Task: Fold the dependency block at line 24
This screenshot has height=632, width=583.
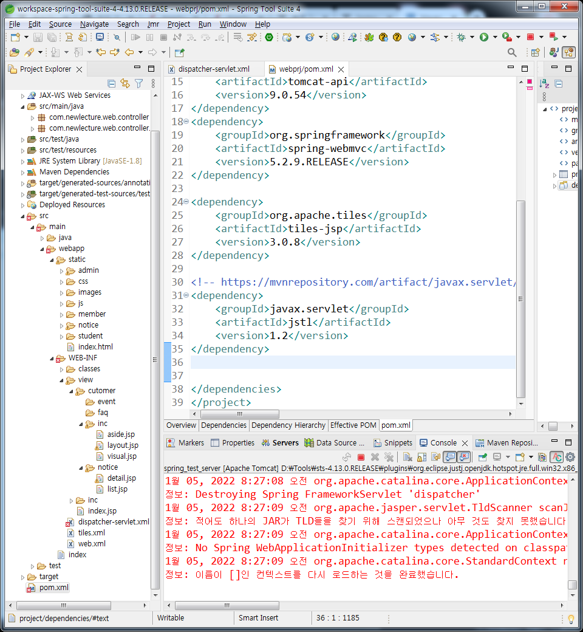Action: pyautogui.click(x=186, y=201)
